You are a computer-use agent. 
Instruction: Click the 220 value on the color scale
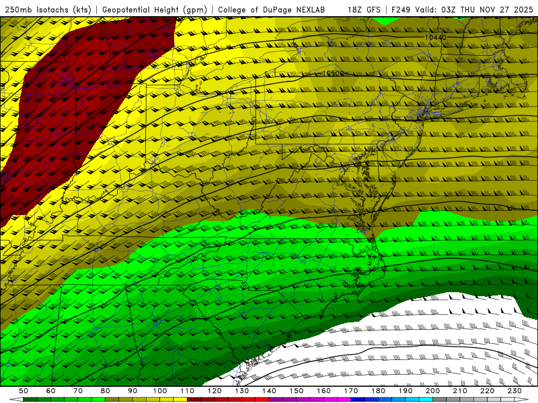[487, 391]
